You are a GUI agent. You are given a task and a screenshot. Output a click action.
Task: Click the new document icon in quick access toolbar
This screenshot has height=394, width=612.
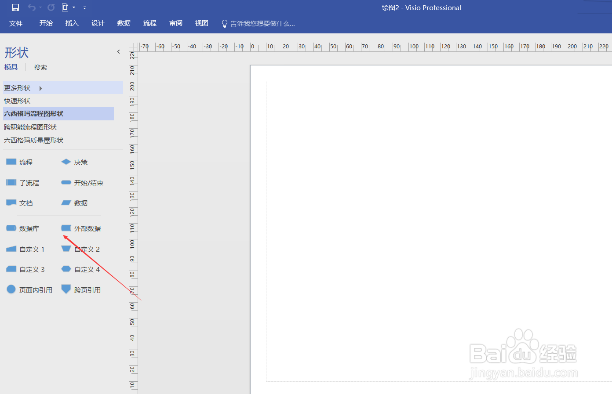tap(65, 7)
